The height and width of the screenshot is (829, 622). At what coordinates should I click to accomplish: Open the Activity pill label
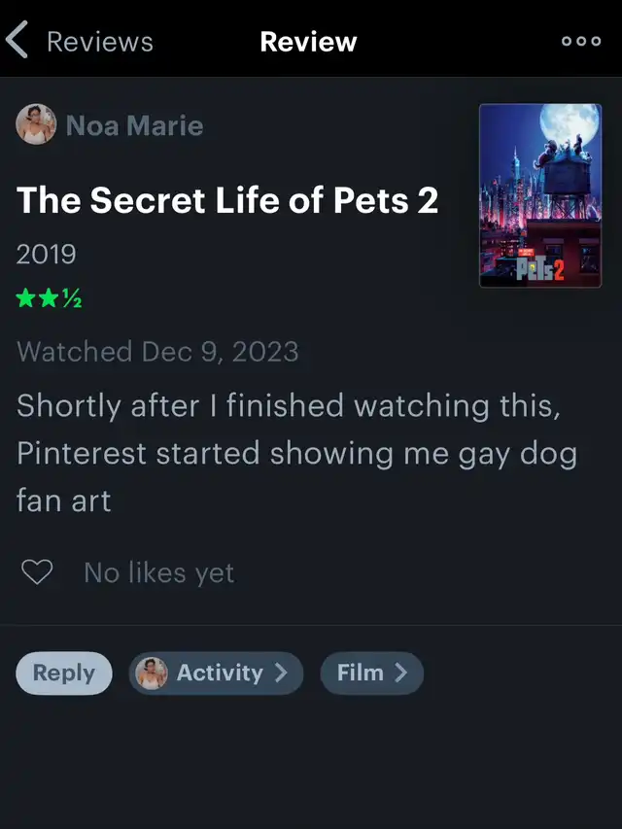pos(220,673)
